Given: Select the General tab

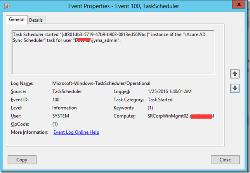Looking at the screenshot, I should point(17,19).
